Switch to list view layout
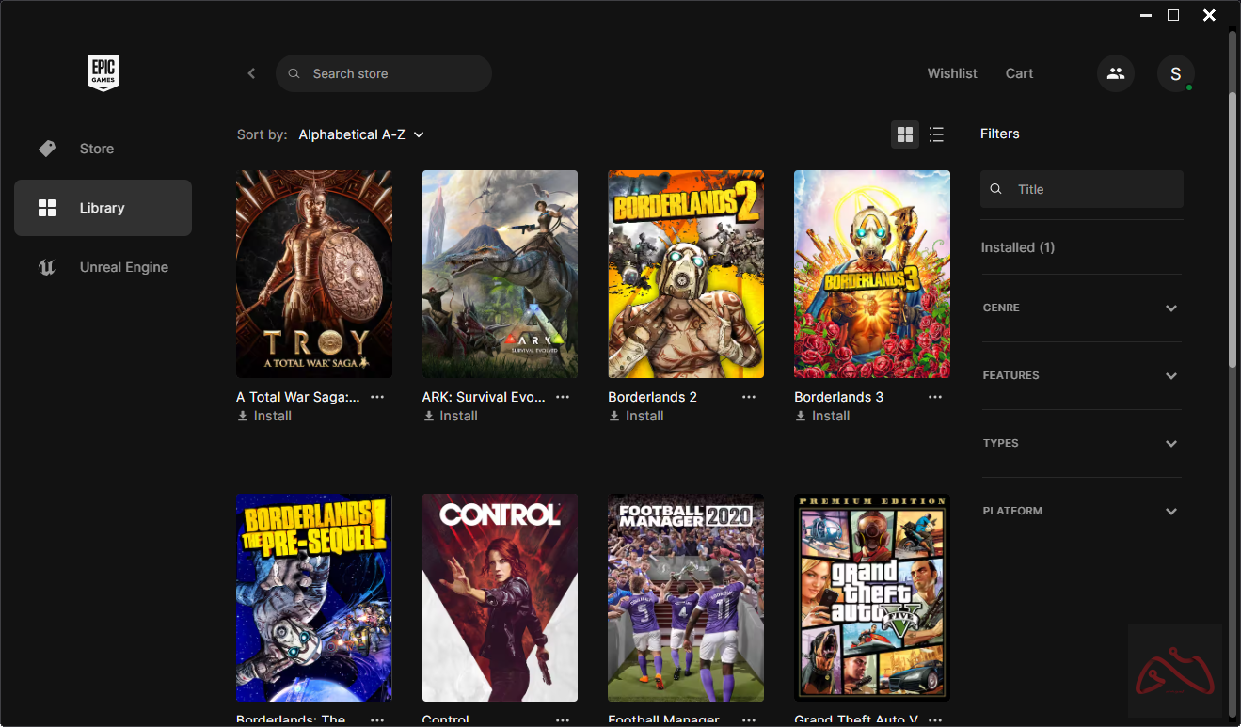 coord(936,134)
